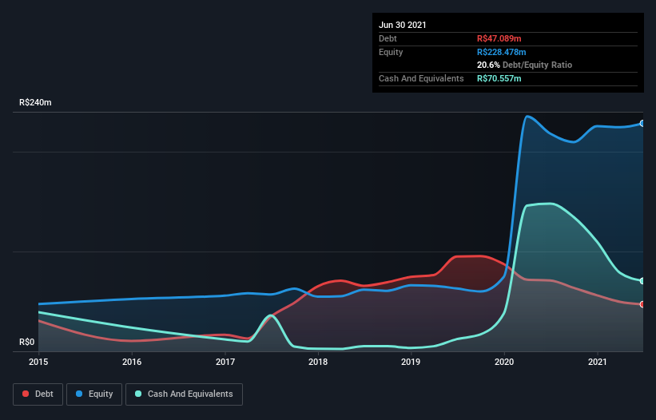Screen dimensions: 656x420
Task: Click the Cash And Equivalents tooltip label
Action: 421,78
